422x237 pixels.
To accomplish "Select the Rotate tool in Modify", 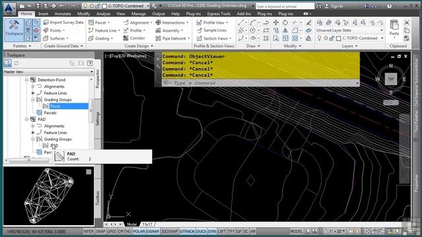I will [x=286, y=22].
